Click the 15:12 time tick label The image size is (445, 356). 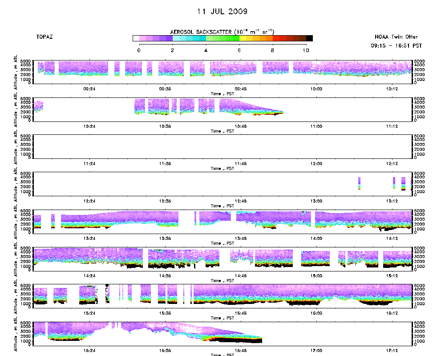(x=392, y=276)
